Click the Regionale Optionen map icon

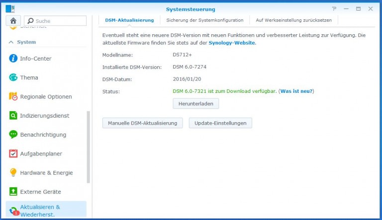(x=13, y=96)
